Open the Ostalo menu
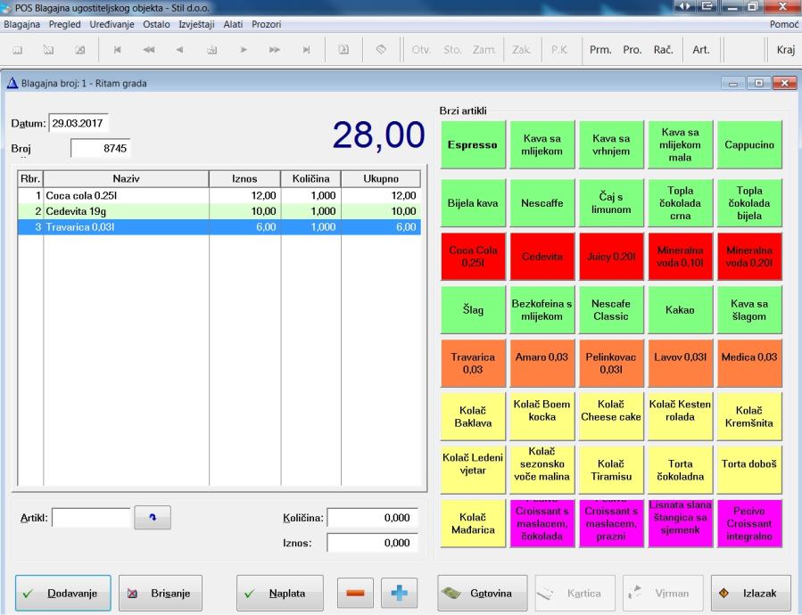The image size is (802, 615). (x=156, y=24)
